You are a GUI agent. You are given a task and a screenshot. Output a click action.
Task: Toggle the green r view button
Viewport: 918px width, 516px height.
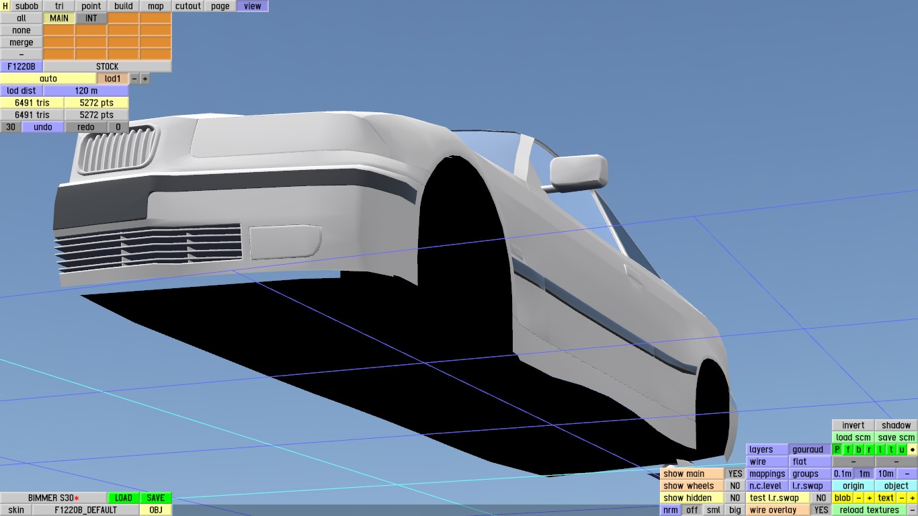tap(870, 449)
